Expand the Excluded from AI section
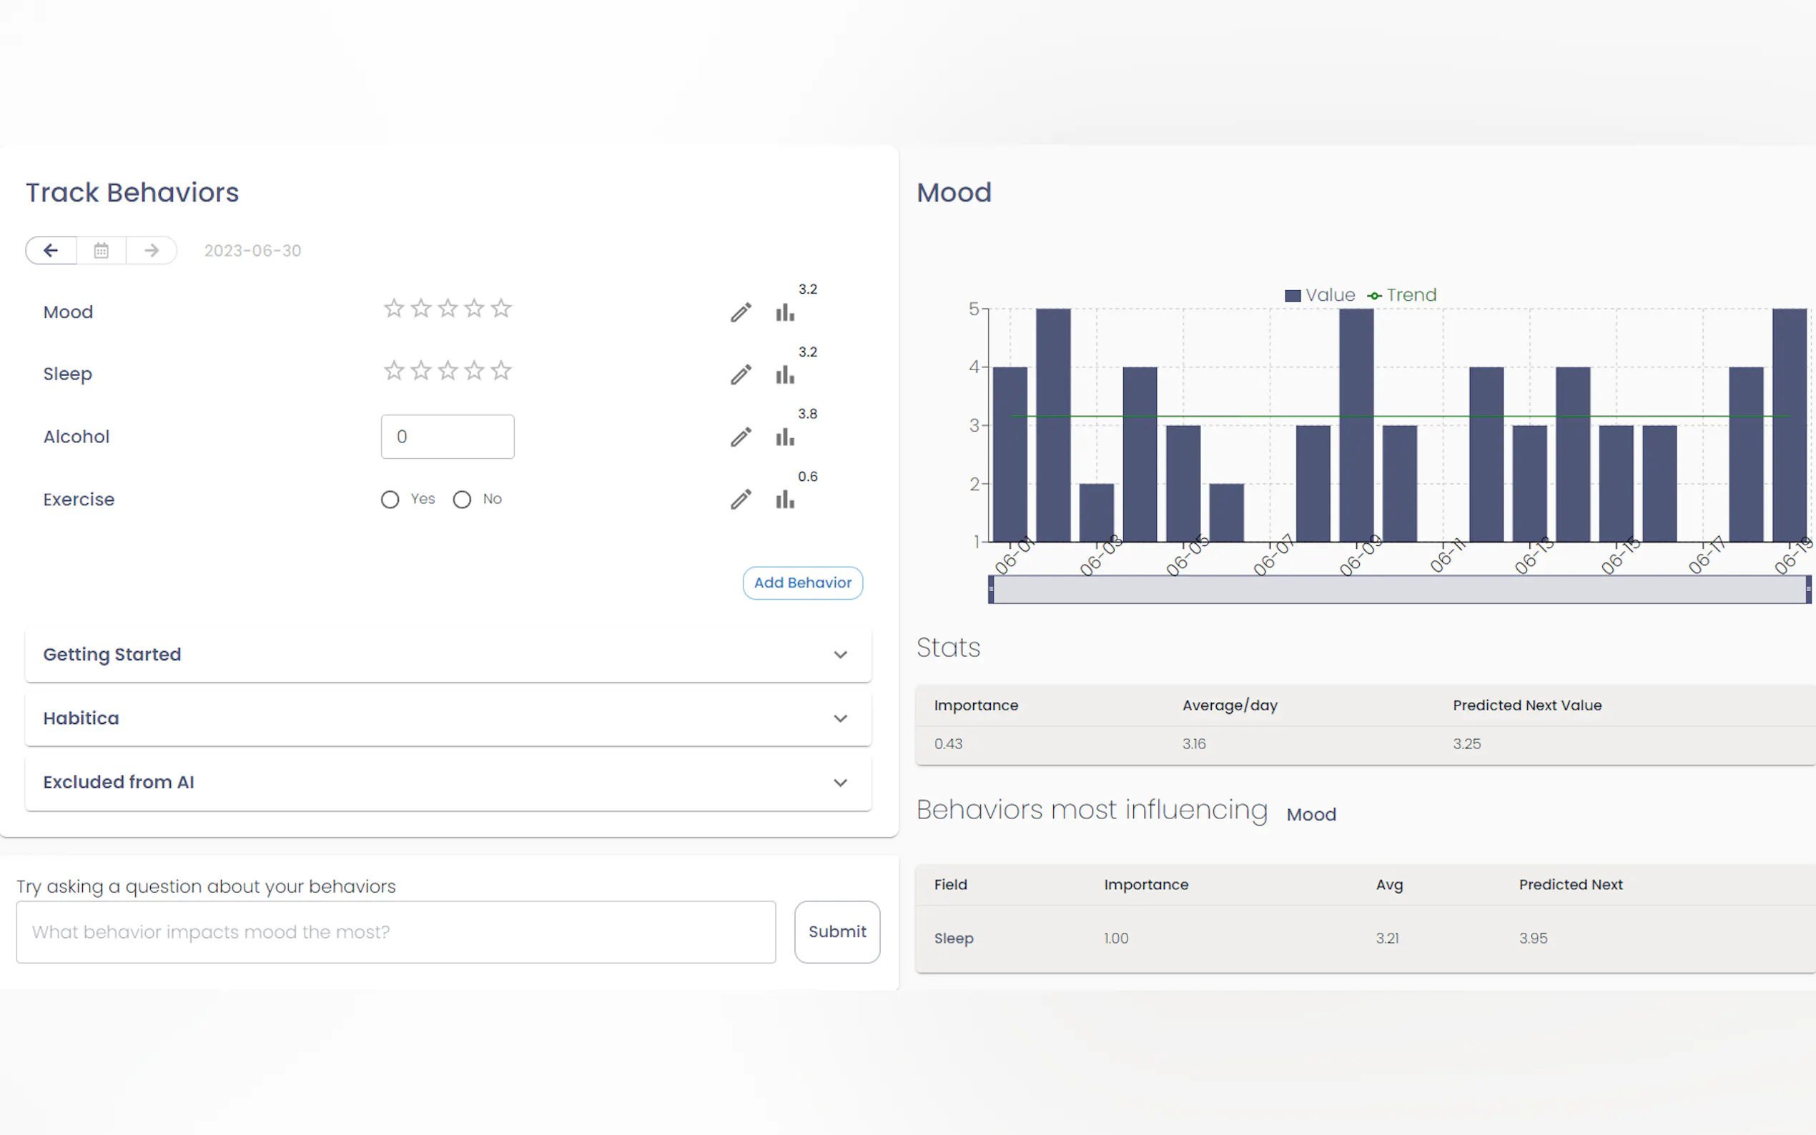The width and height of the screenshot is (1816, 1135). click(448, 782)
